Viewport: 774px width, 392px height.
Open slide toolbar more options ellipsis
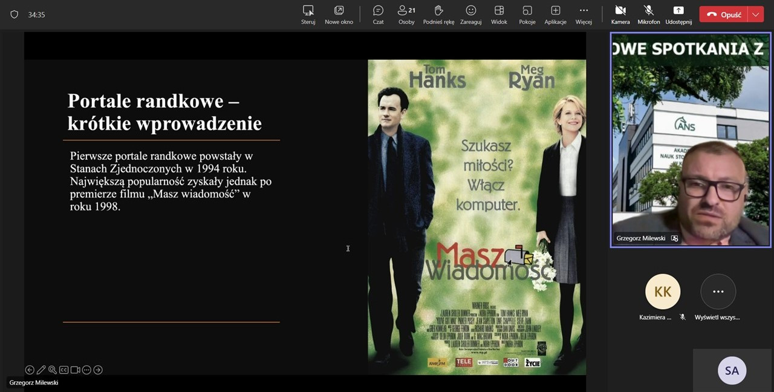click(x=86, y=370)
